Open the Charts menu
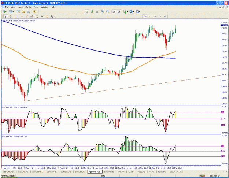This screenshot has height=178, width=229. tap(28, 7)
